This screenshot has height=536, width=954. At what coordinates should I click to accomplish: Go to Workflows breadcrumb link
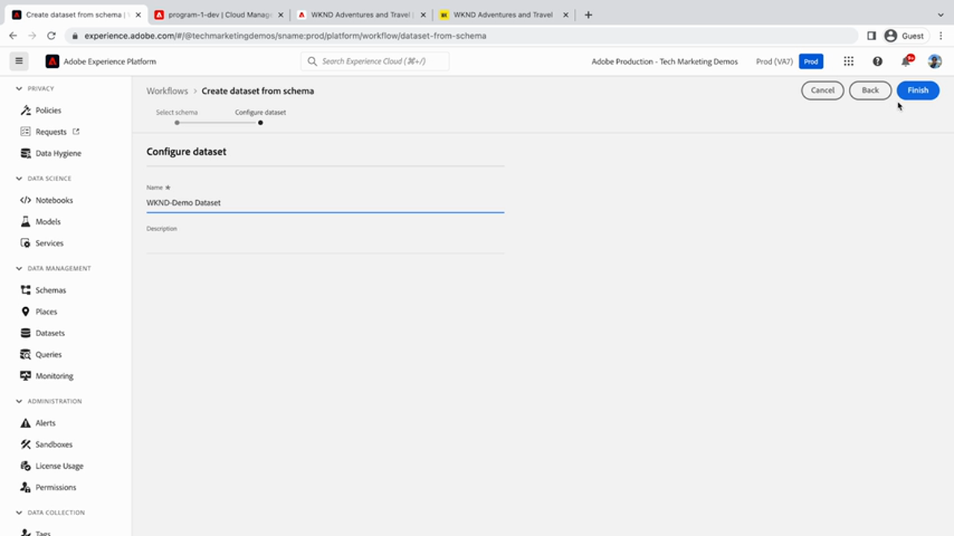(x=167, y=91)
